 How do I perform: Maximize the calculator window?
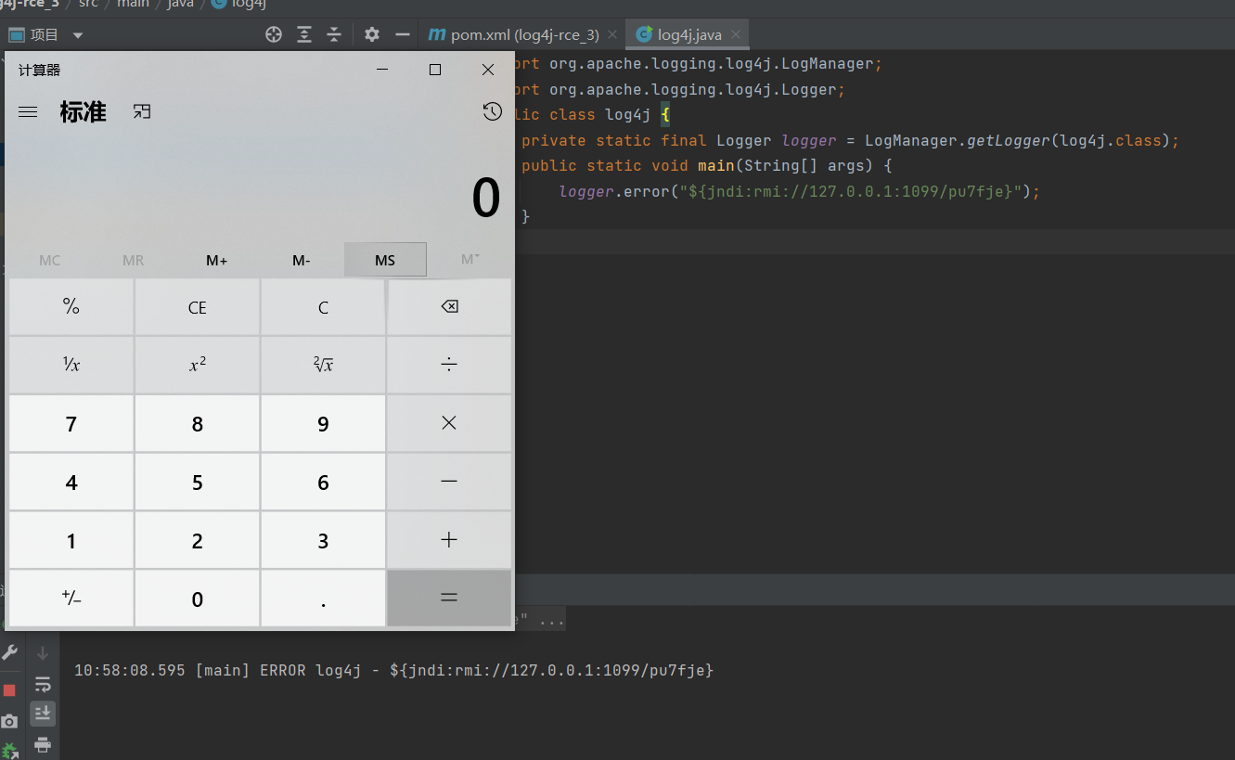coord(434,70)
